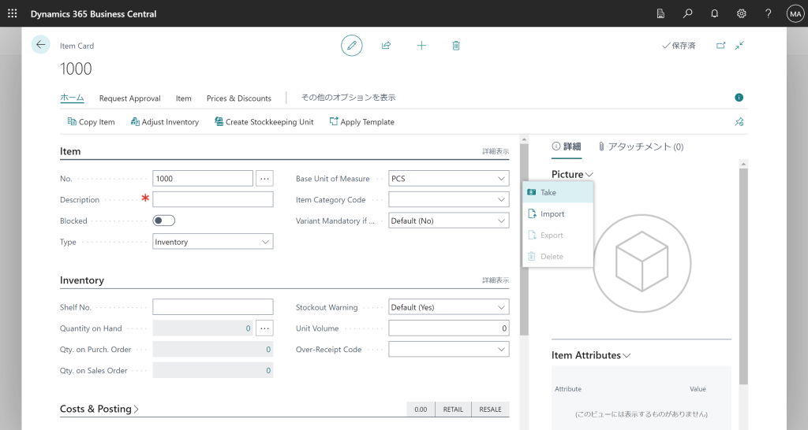Click the Inventory section heading
This screenshot has width=808, height=430.
coord(82,280)
